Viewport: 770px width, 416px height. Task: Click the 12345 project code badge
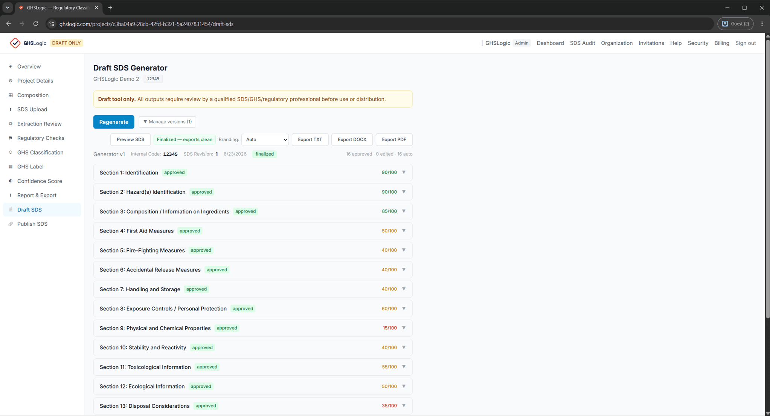pyautogui.click(x=153, y=79)
